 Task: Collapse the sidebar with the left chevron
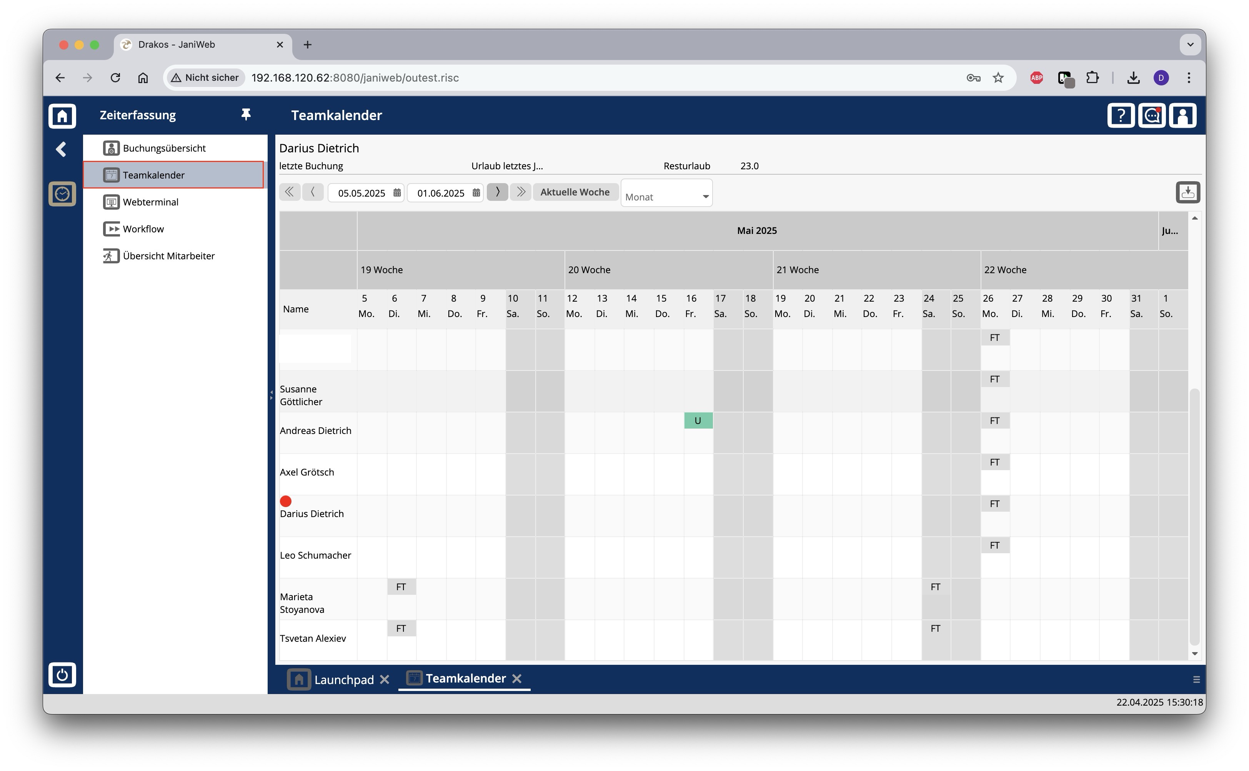pos(61,149)
